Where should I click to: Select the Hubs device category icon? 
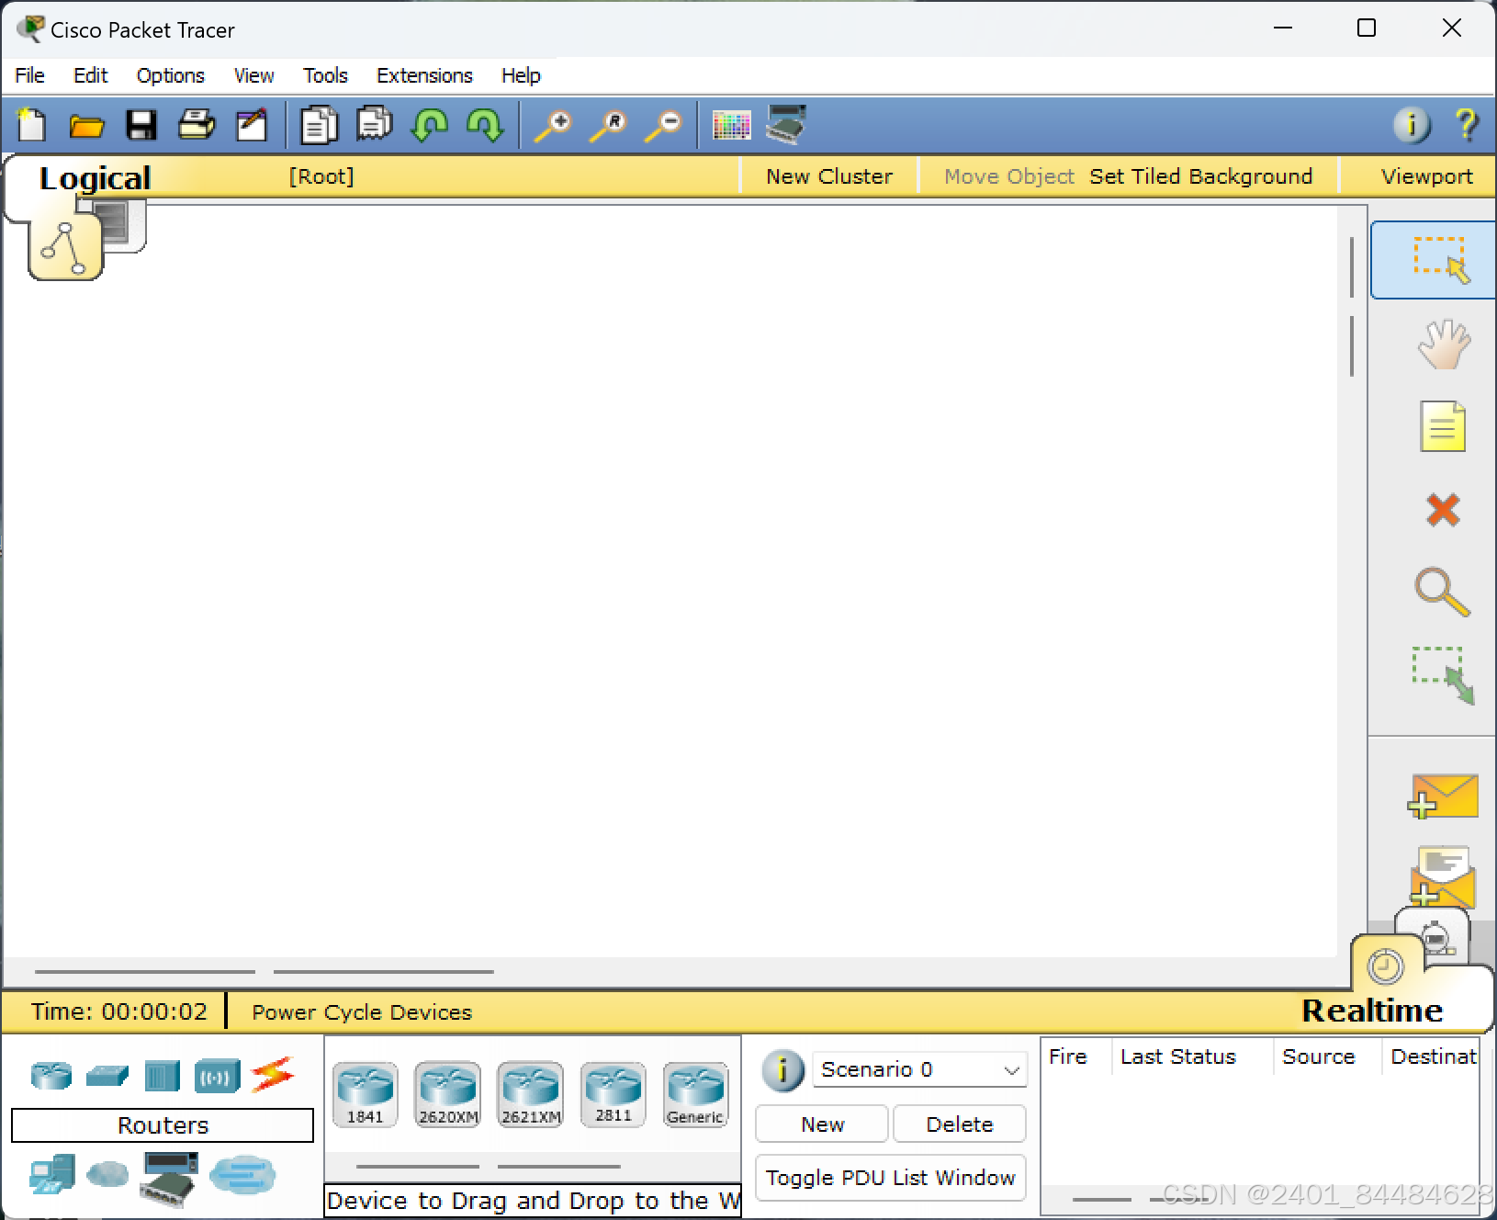(x=163, y=1076)
